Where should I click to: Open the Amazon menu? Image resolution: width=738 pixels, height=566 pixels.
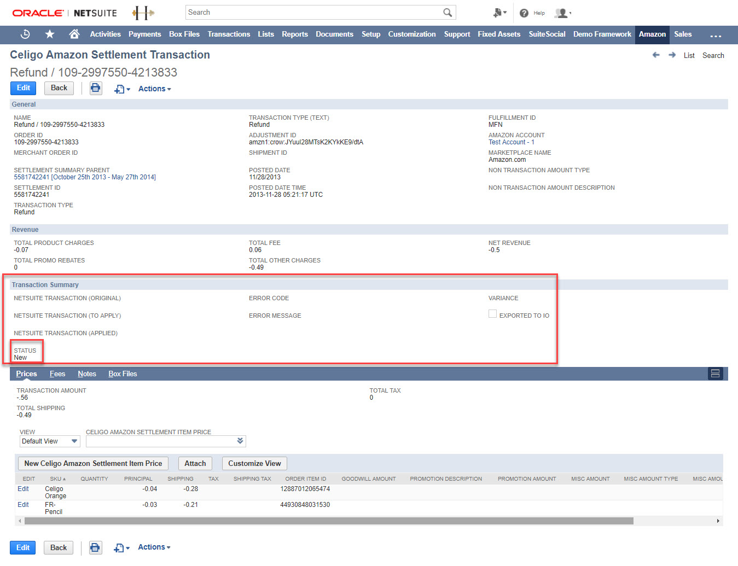(652, 34)
